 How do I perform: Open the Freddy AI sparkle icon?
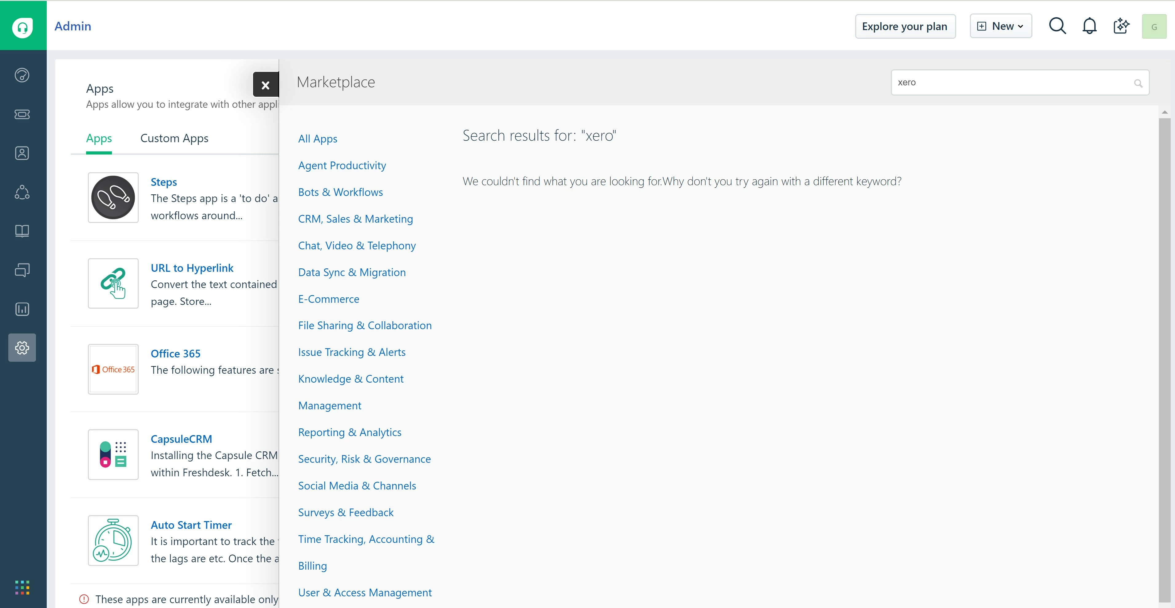(x=1121, y=26)
